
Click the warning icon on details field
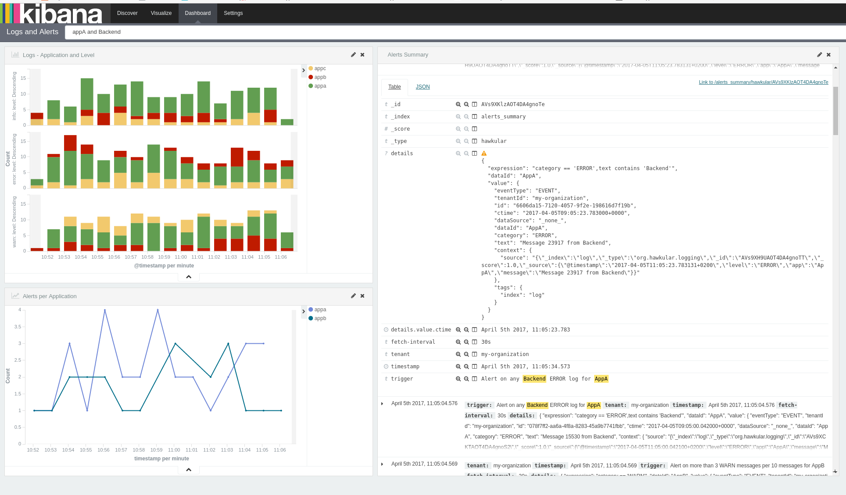[x=484, y=153]
